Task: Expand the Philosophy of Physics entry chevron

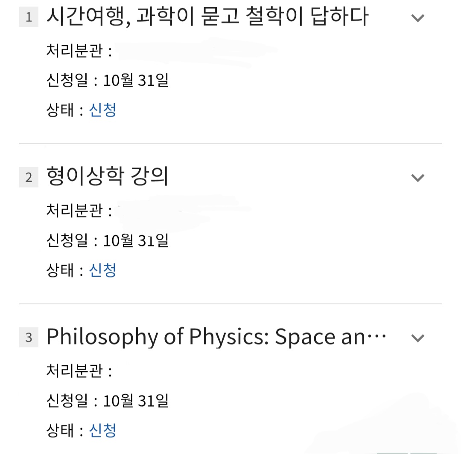Action: coord(417,338)
